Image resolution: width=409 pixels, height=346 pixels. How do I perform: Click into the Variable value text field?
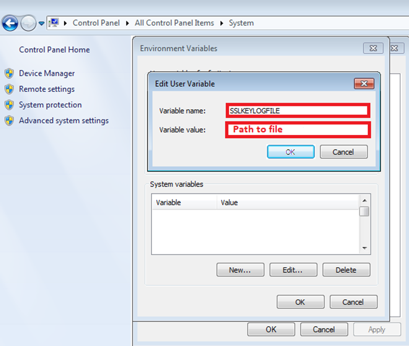298,129
